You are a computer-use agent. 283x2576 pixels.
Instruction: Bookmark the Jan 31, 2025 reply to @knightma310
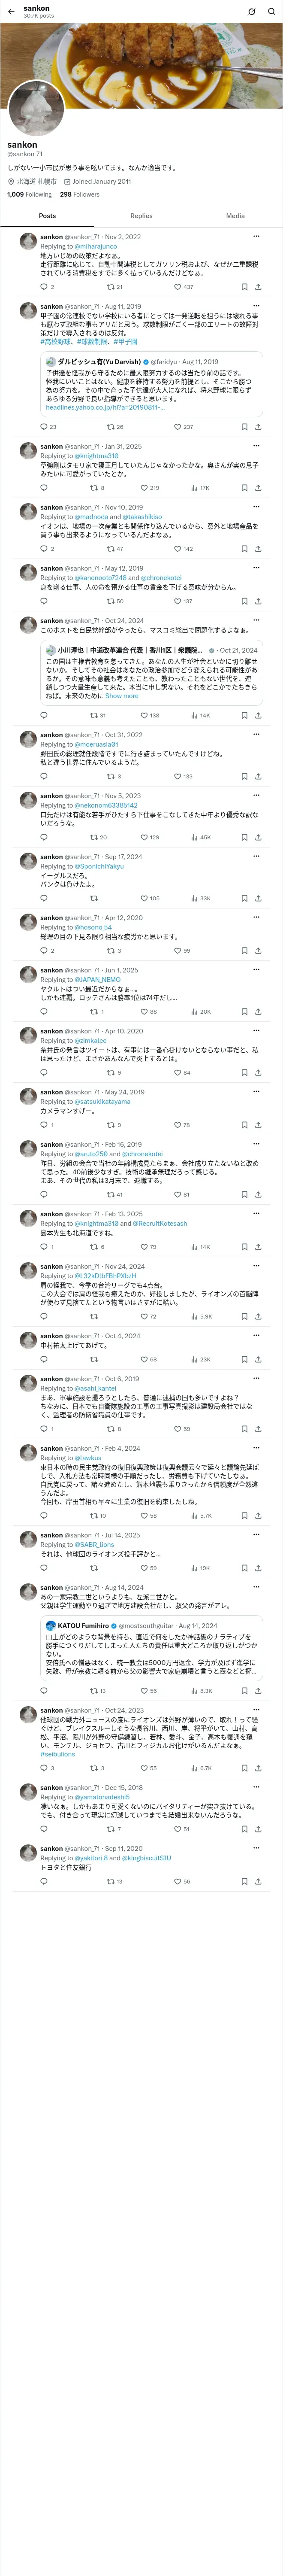click(x=244, y=488)
